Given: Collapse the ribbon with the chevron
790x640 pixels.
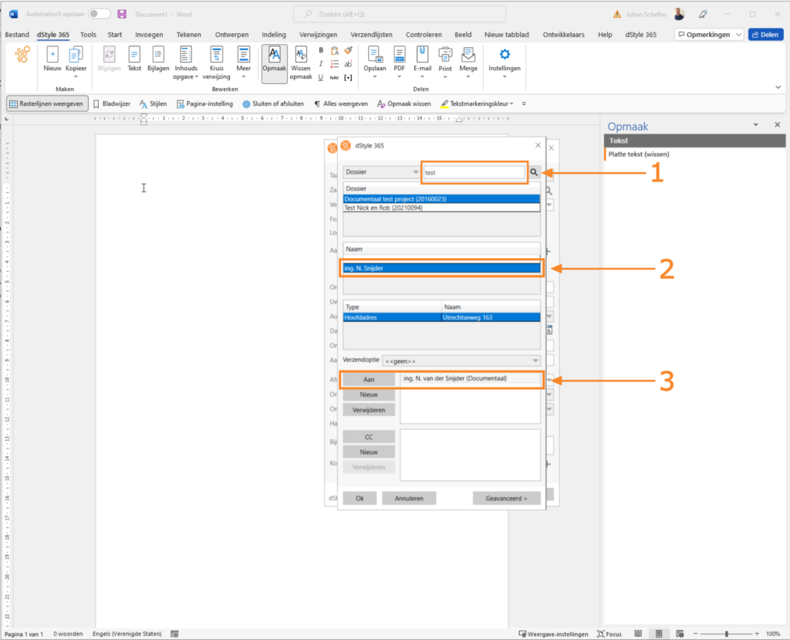Looking at the screenshot, I should pos(778,87).
